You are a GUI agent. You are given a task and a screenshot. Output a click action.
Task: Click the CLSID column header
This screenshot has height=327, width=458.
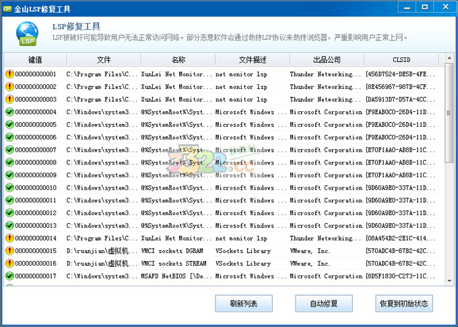pyautogui.click(x=401, y=59)
